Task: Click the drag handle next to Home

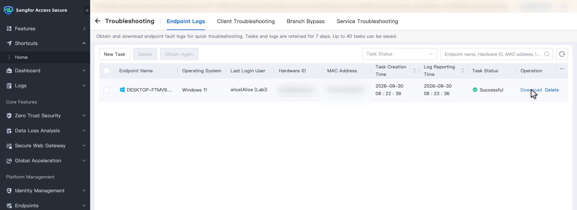Action: click(x=9, y=57)
